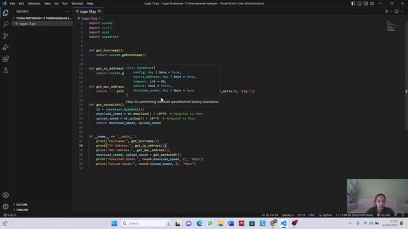Open the Help menu
The height and width of the screenshot is (229, 408).
(90, 4)
